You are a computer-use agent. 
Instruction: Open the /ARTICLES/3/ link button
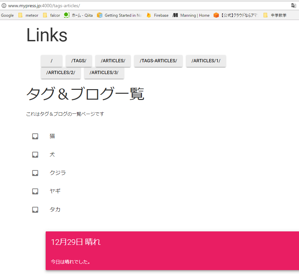(x=104, y=73)
